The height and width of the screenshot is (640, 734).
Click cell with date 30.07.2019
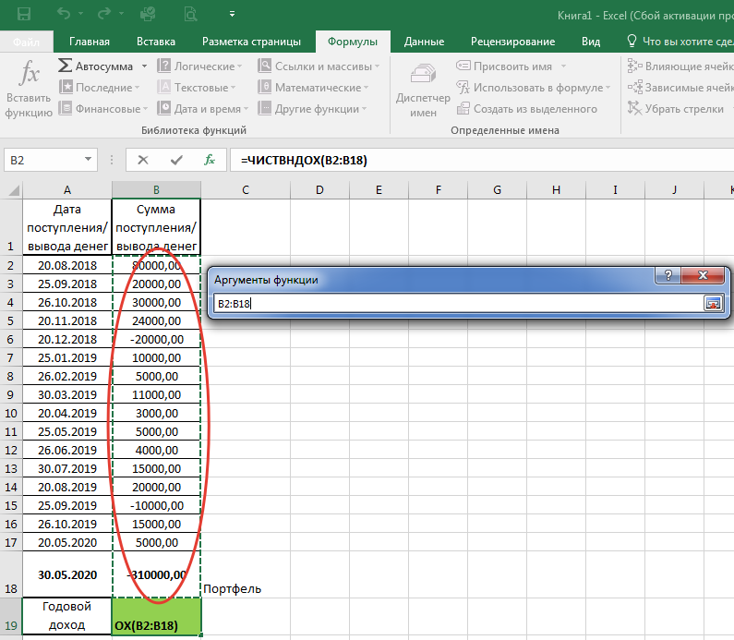67,468
